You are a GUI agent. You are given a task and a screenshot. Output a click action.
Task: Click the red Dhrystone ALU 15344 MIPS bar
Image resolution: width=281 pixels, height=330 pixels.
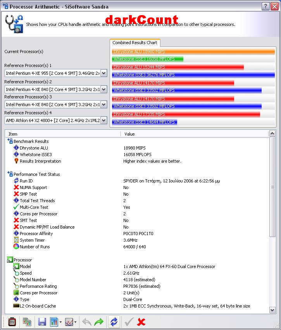tap(178, 67)
